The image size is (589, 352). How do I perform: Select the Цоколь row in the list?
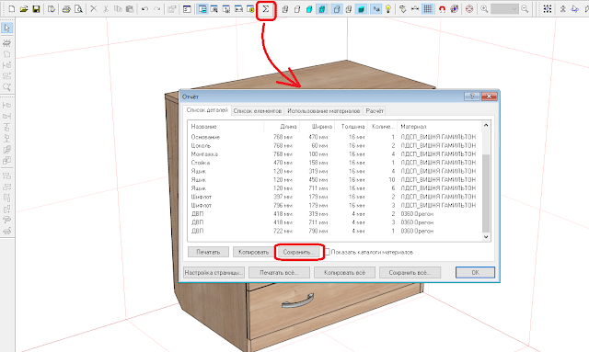334,145
